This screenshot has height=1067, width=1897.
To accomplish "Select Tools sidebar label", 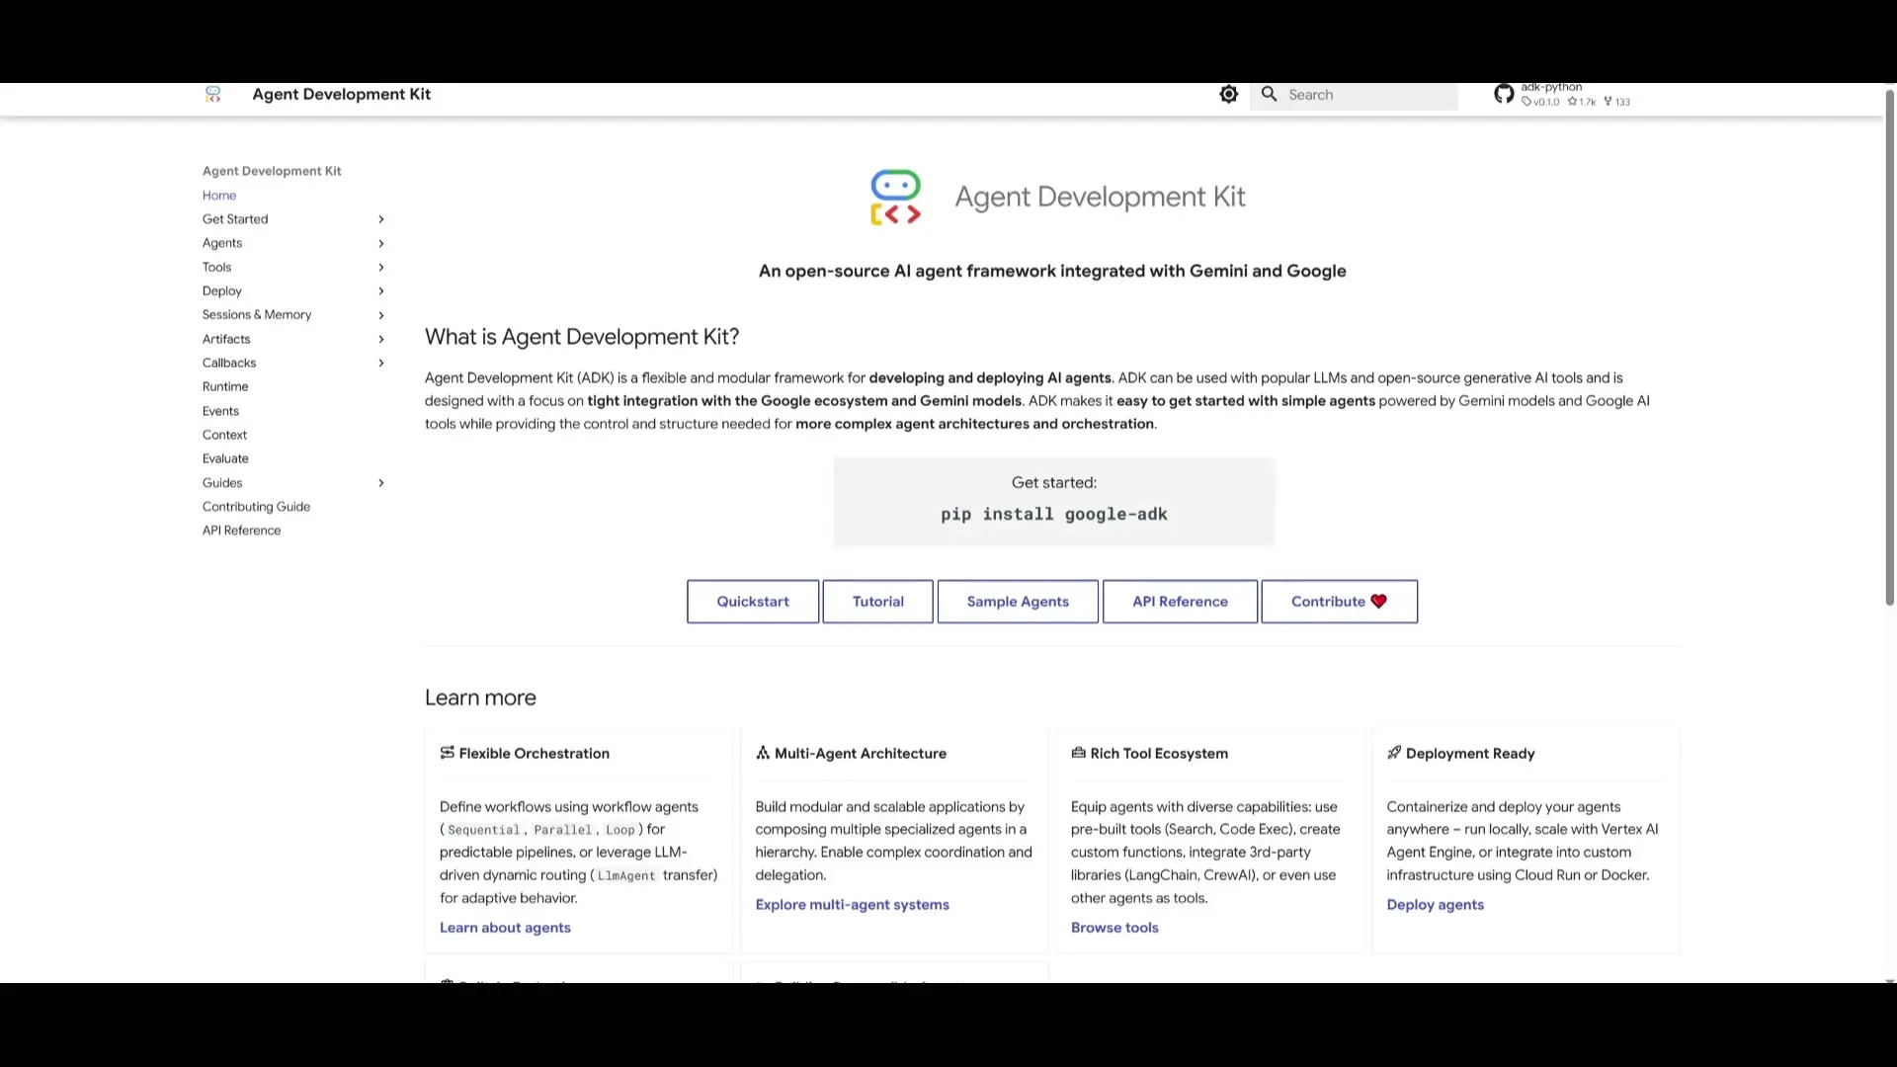I will (x=216, y=268).
